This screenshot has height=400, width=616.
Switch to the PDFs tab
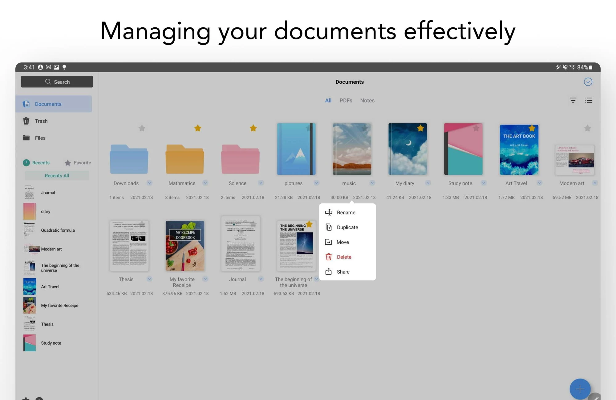(x=346, y=100)
